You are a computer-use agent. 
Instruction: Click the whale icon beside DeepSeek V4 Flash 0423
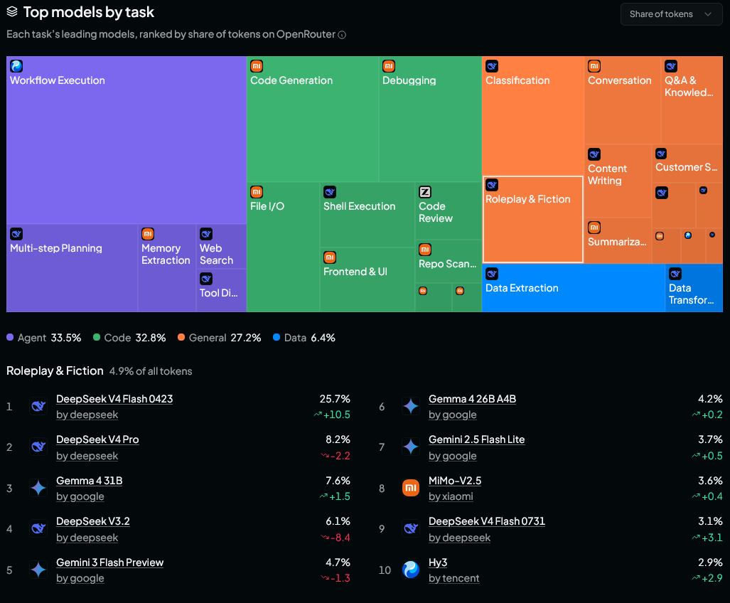(38, 406)
